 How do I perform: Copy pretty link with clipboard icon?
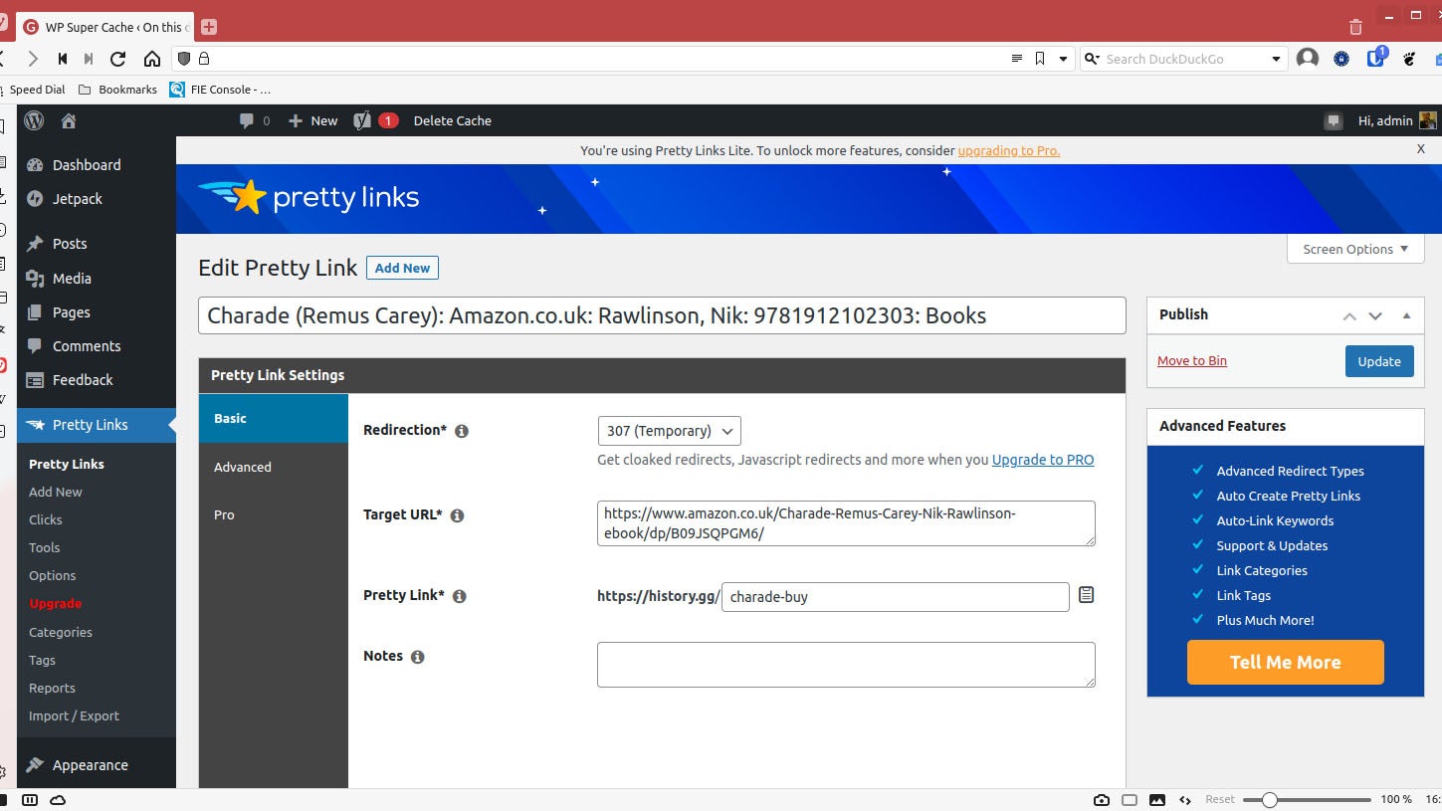coord(1087,595)
